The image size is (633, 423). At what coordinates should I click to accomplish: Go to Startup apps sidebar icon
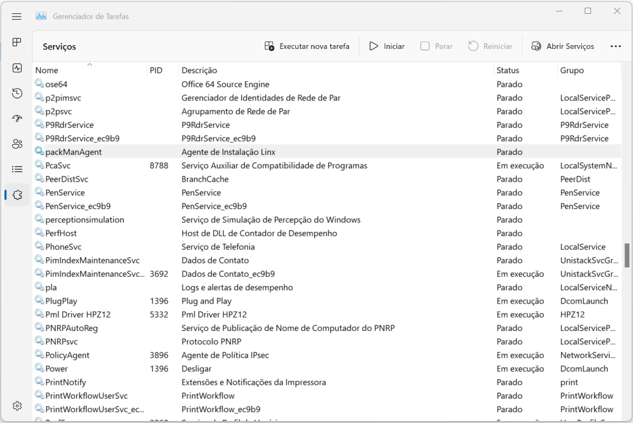click(17, 119)
